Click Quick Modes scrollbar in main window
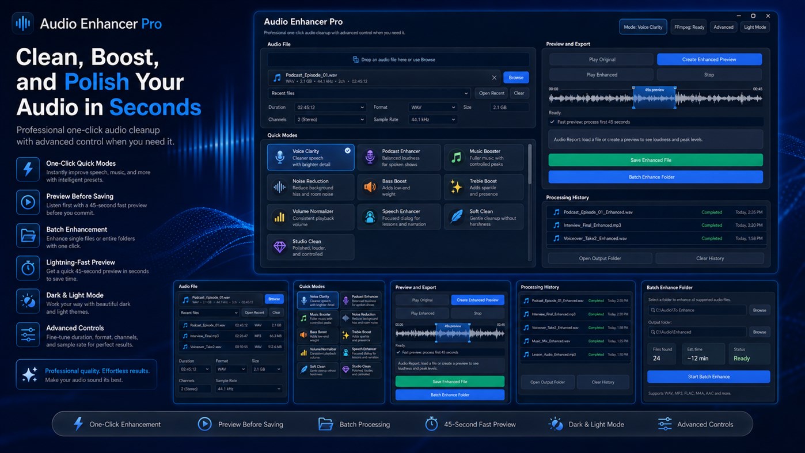This screenshot has width=805, height=453. pyautogui.click(x=530, y=164)
